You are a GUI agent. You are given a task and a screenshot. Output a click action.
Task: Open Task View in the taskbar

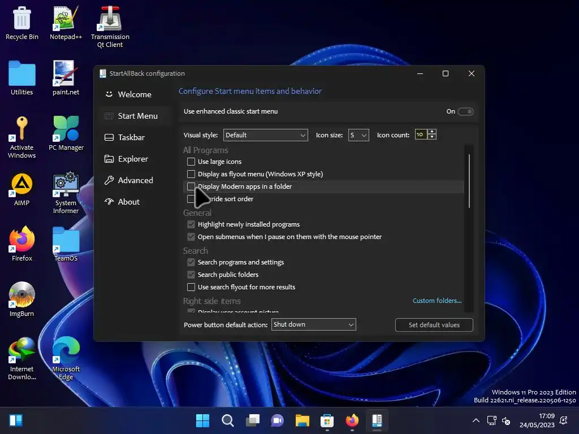pos(253,420)
